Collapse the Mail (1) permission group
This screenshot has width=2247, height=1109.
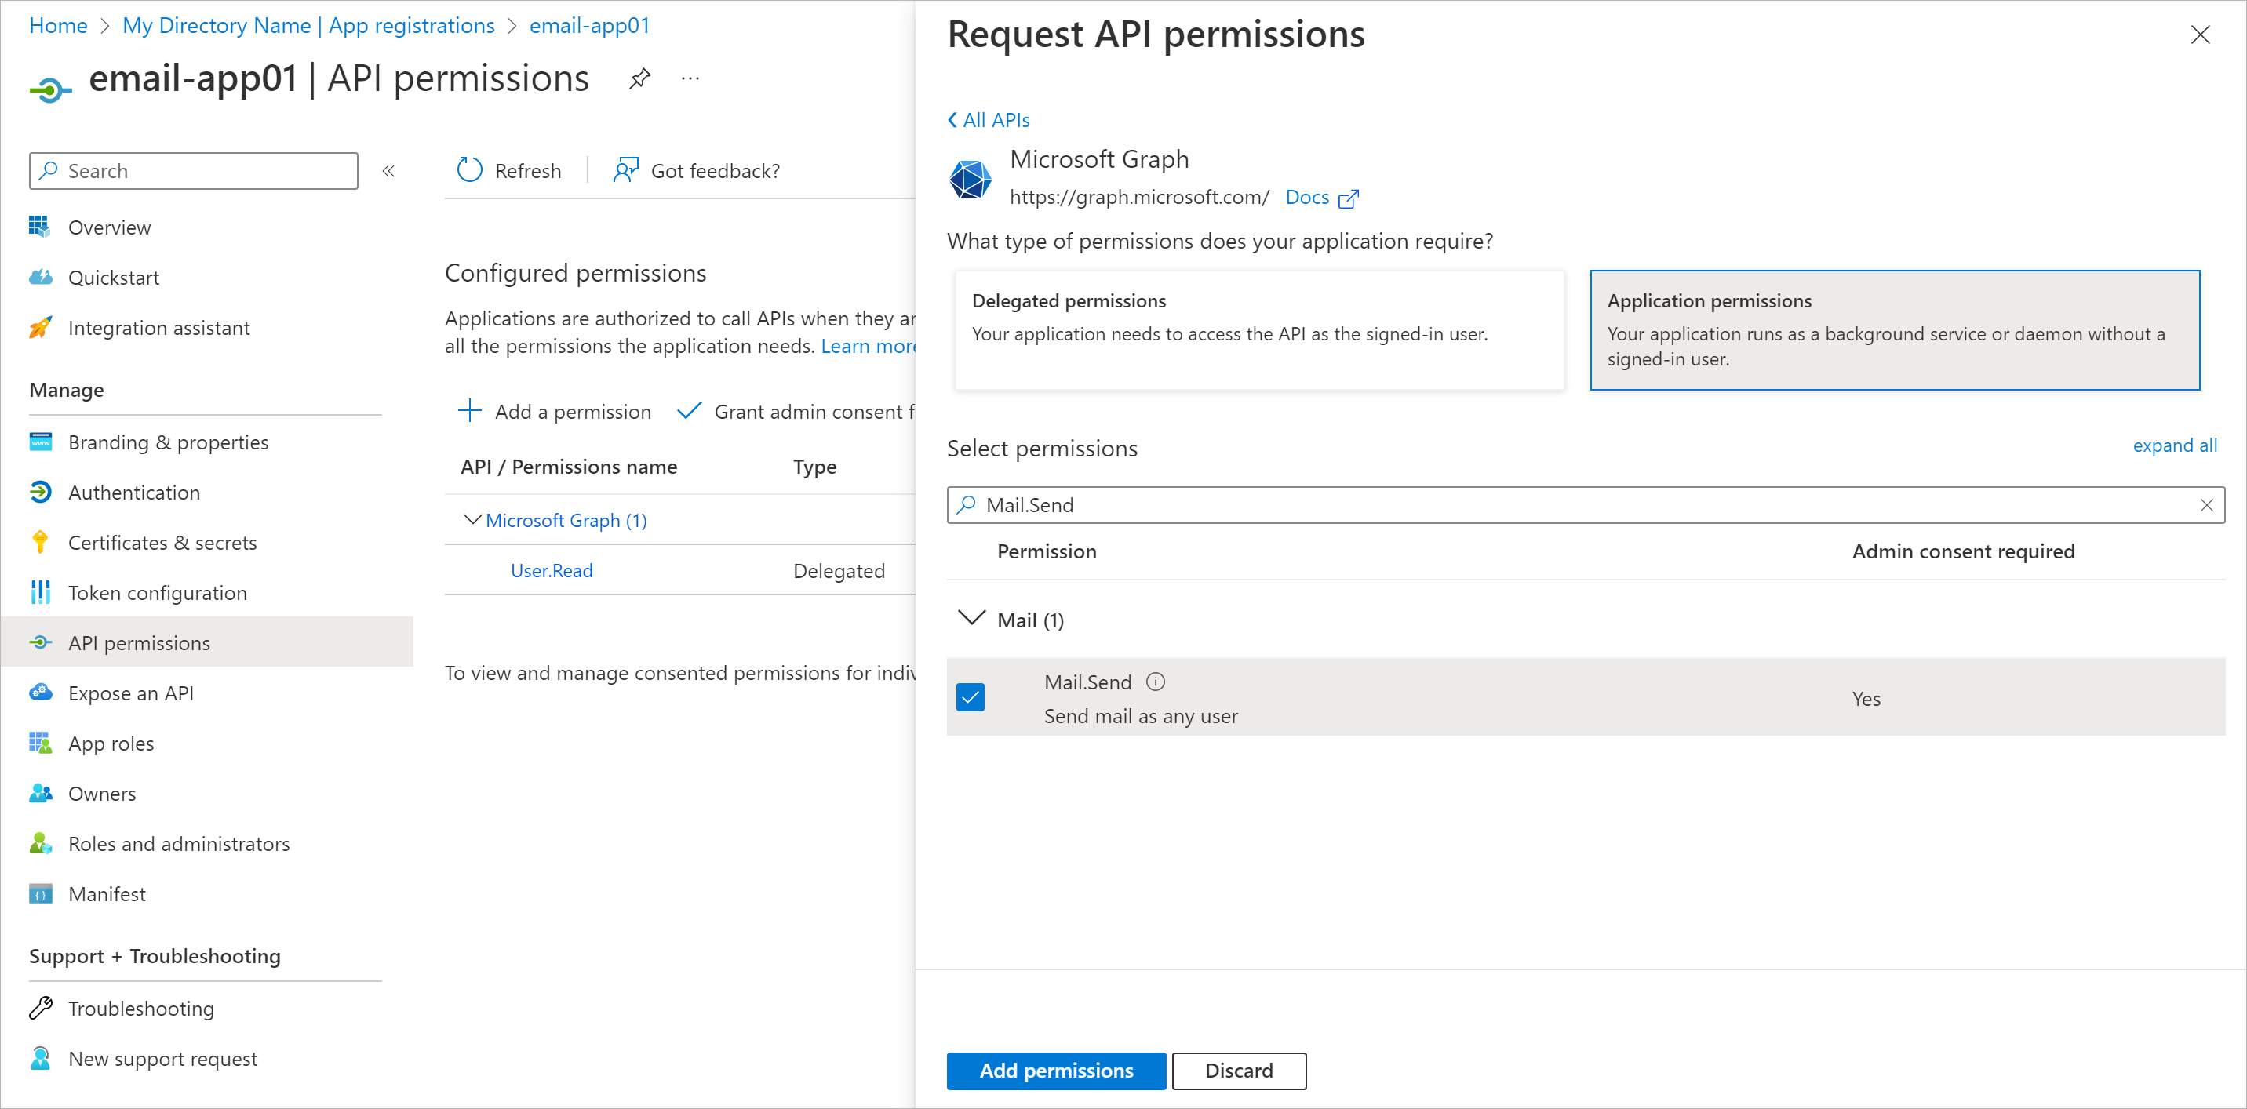click(971, 618)
